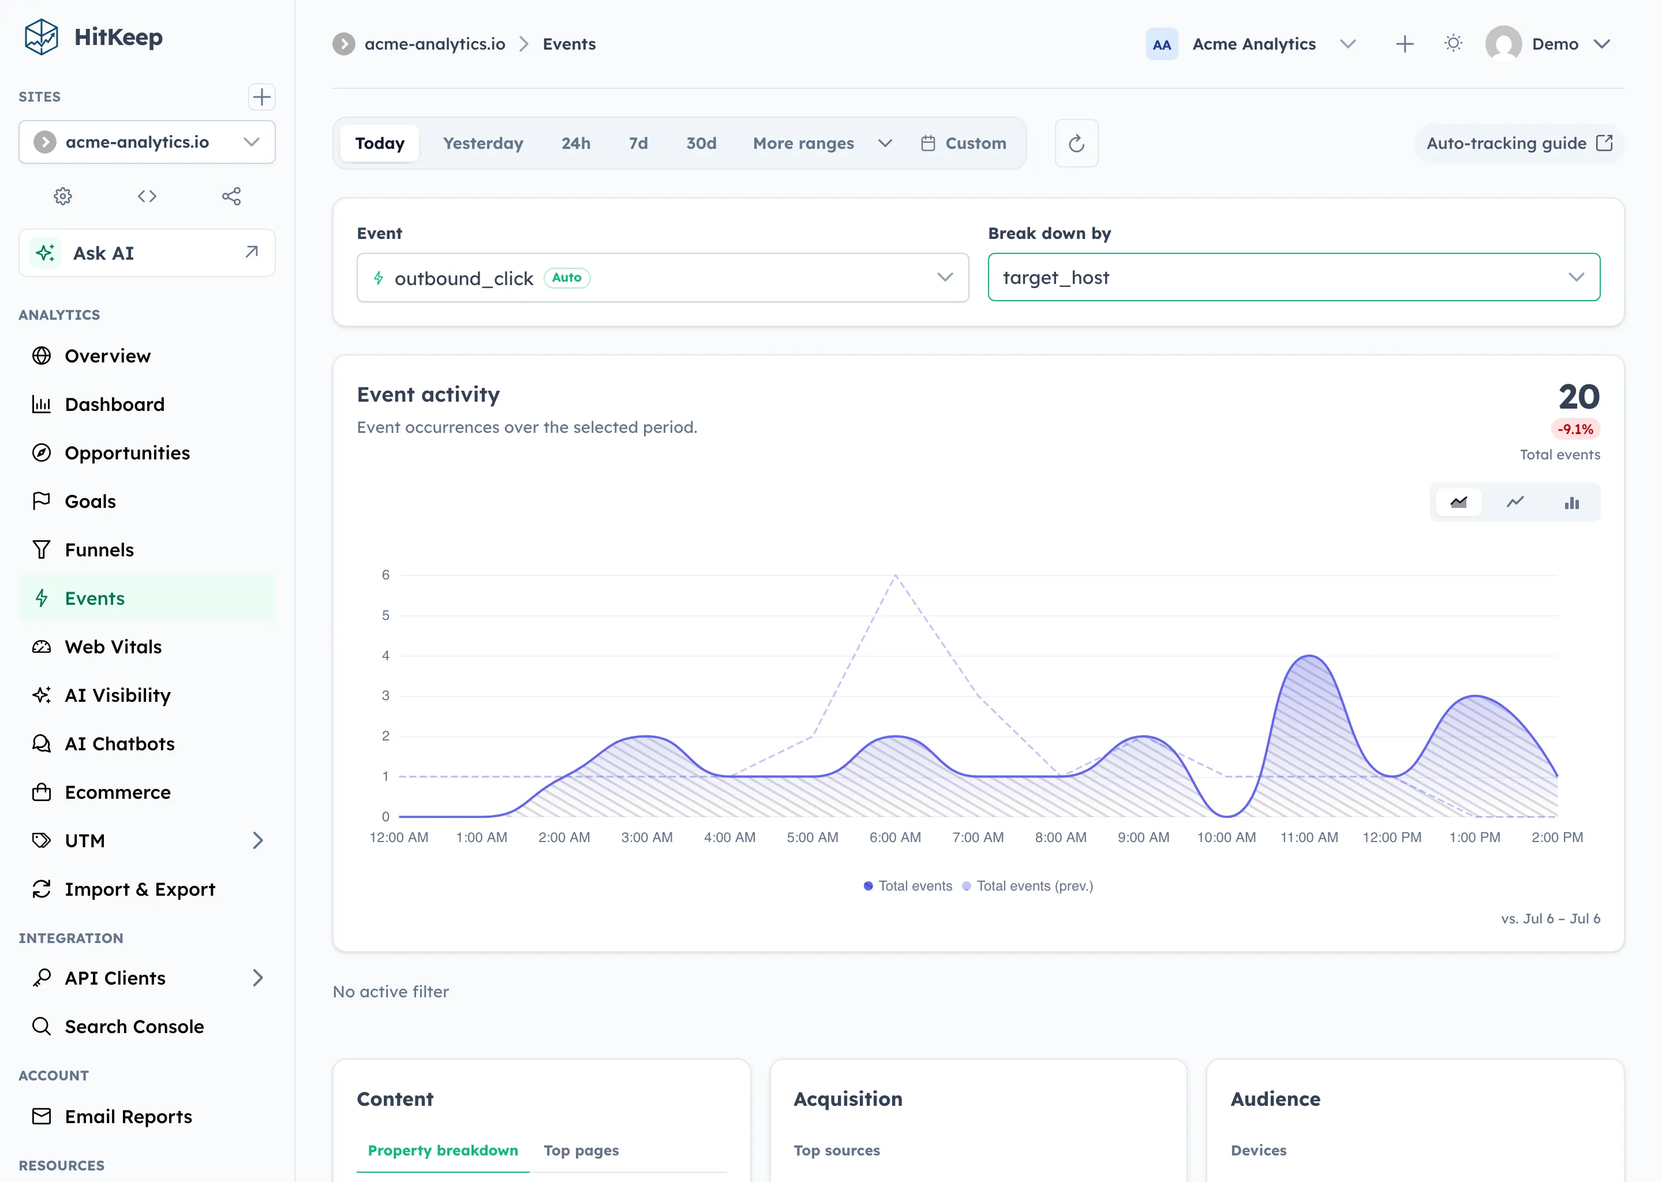
Task: Toggle the Total events legend series
Action: click(x=907, y=886)
